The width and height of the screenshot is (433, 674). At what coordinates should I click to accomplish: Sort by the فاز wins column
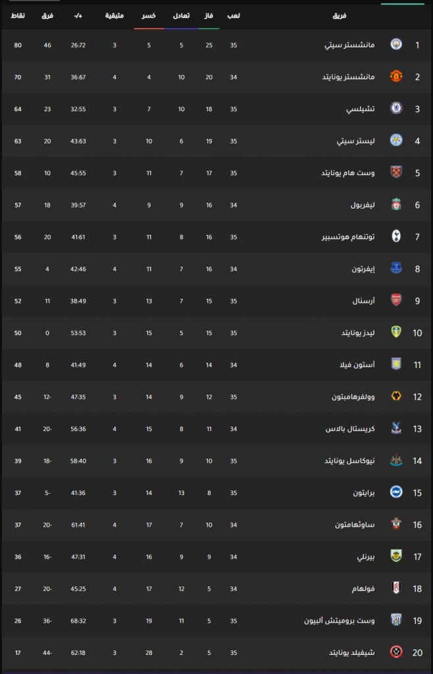tap(209, 16)
